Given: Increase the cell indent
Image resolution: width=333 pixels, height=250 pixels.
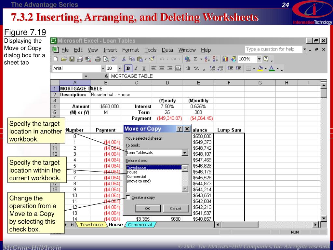Looking at the screenshot, I should point(238,68).
